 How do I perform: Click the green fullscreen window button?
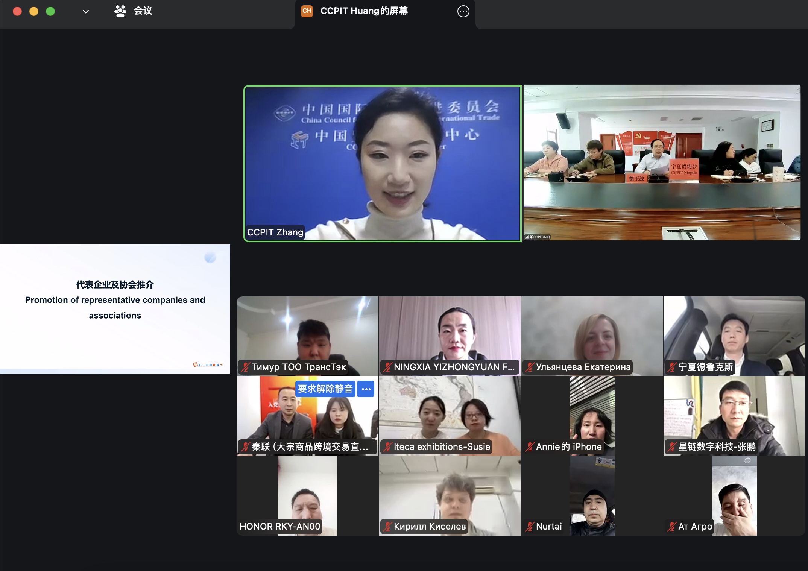click(50, 12)
